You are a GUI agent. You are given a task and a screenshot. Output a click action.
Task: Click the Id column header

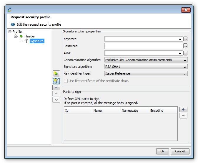tap(78, 111)
